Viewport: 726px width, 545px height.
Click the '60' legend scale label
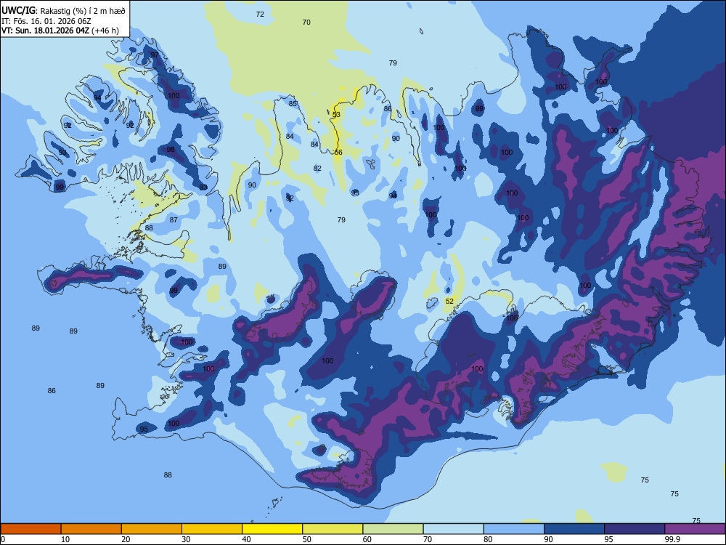(x=367, y=539)
